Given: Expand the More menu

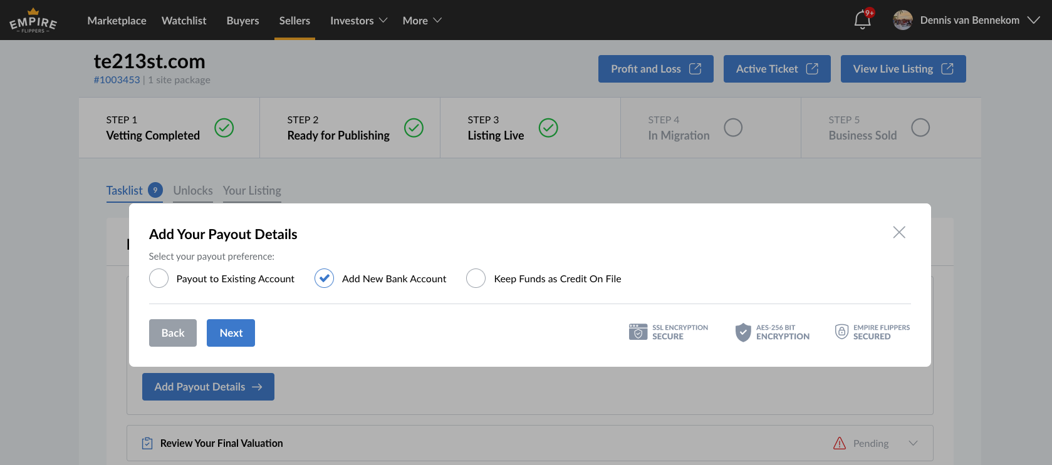Looking at the screenshot, I should click(x=422, y=21).
